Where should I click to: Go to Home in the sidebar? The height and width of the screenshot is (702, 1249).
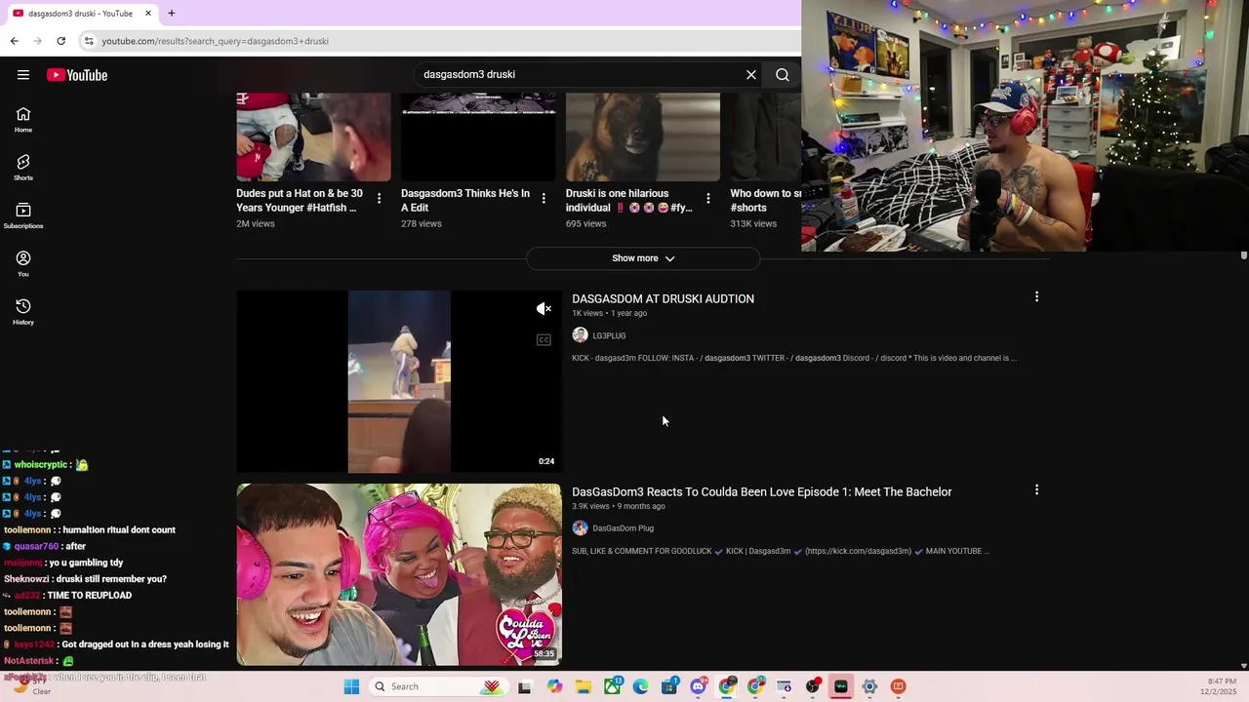tap(23, 120)
